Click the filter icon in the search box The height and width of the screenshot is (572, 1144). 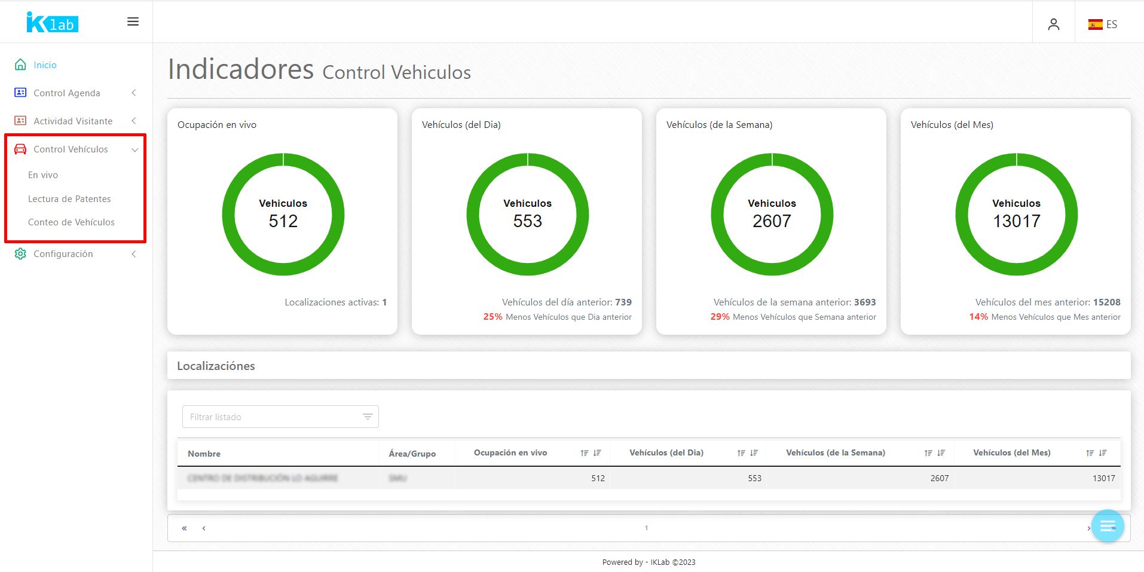[x=368, y=417]
